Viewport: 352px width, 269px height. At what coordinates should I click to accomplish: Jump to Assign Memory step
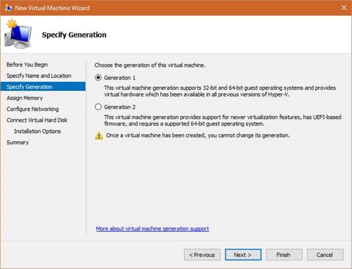coord(25,98)
